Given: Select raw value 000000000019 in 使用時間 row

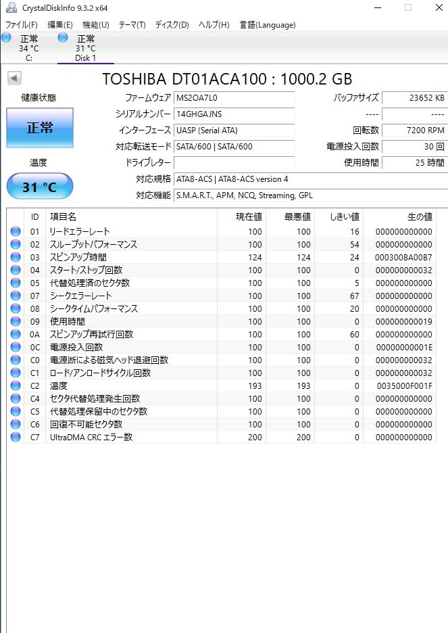Looking at the screenshot, I should click(x=403, y=321).
